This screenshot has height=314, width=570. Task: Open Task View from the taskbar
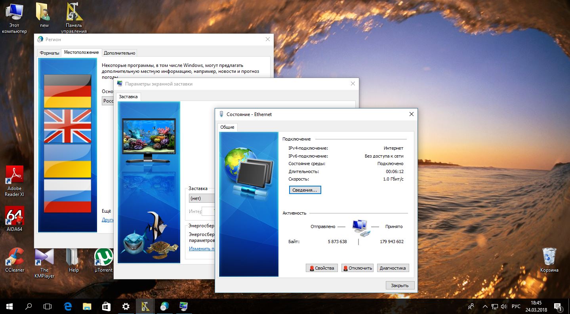coord(48,306)
